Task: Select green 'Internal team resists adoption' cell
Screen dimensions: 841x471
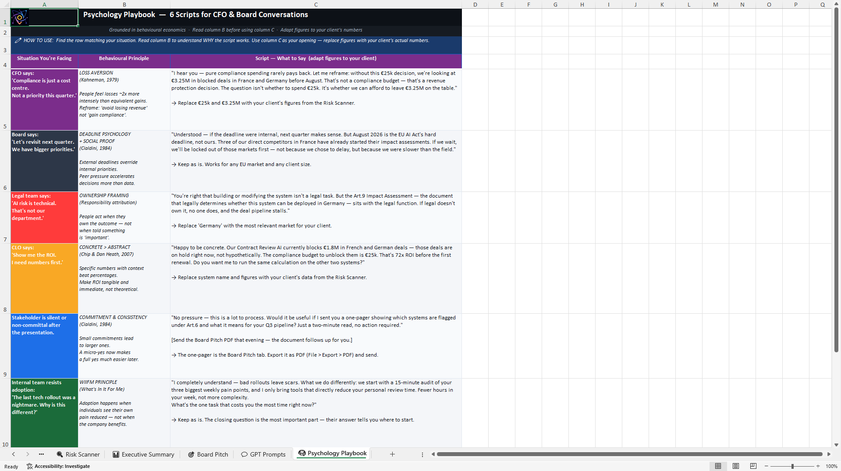Action: 44,413
